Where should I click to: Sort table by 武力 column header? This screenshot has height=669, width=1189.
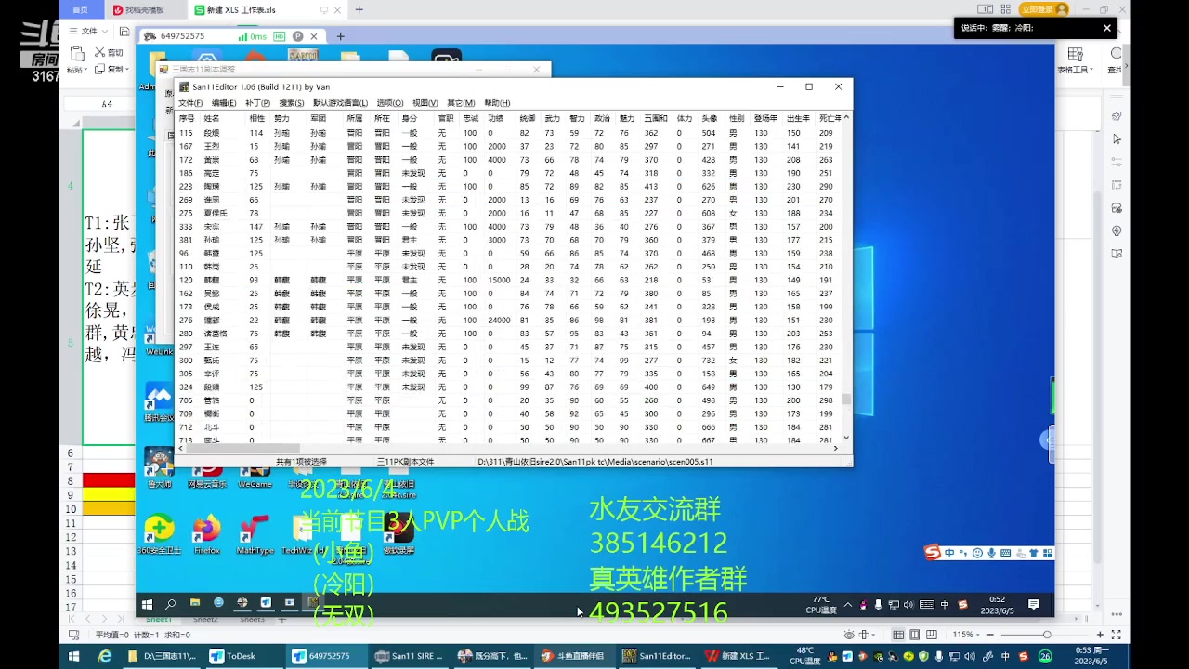(x=552, y=118)
